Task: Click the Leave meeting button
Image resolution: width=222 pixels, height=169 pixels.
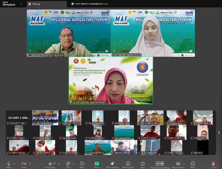Action: (214, 164)
